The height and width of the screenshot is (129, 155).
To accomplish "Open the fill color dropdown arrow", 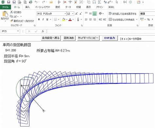I will 67,20.
